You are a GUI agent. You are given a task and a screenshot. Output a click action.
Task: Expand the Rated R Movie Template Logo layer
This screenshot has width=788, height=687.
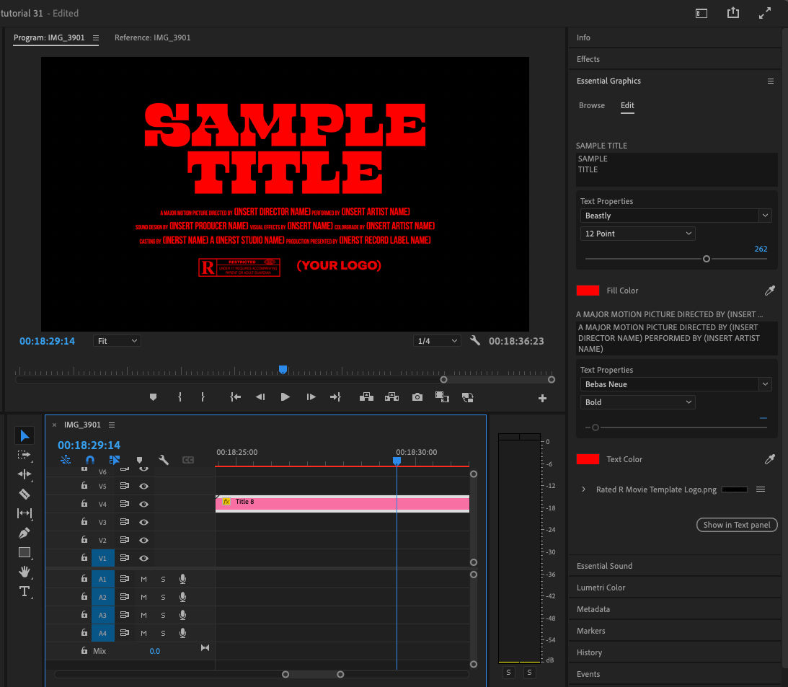point(583,489)
